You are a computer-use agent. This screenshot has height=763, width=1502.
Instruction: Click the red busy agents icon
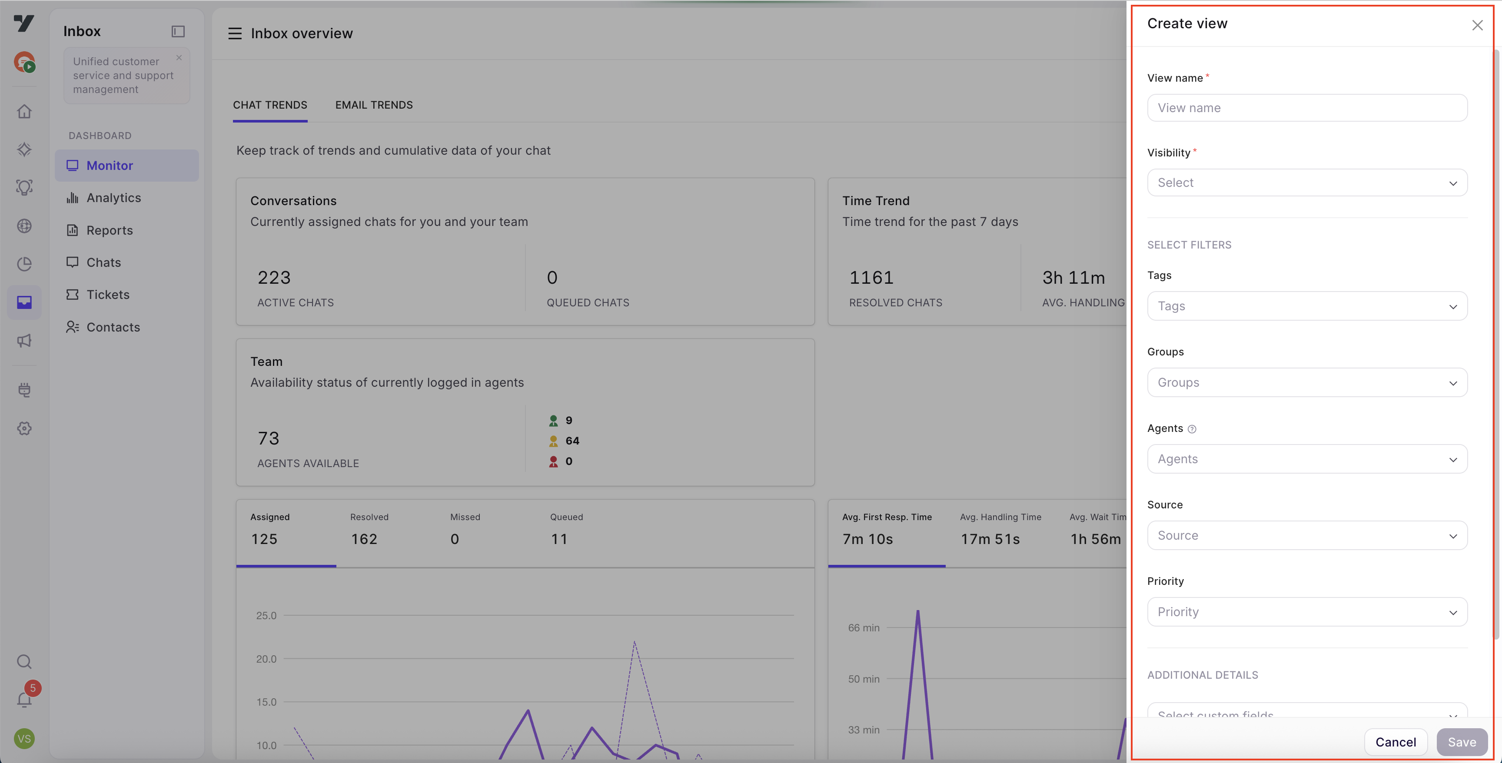coord(553,461)
